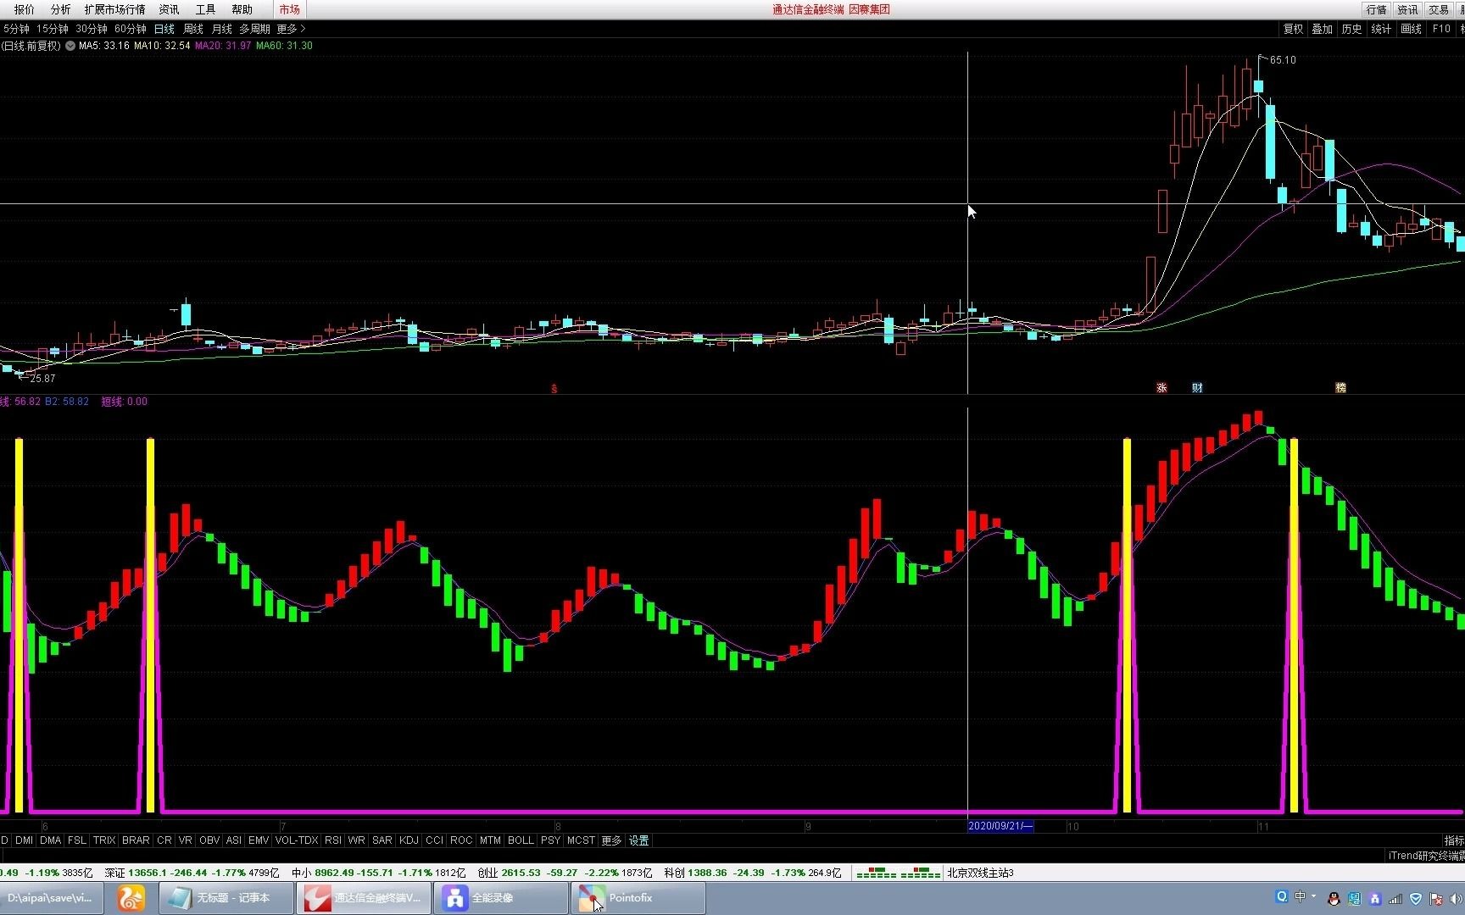1465x915 pixels.
Task: Open the UC browser taskbar icon
Action: click(131, 898)
